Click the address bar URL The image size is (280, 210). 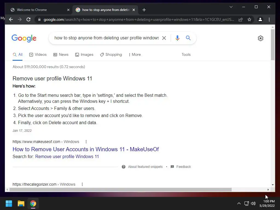139,19
